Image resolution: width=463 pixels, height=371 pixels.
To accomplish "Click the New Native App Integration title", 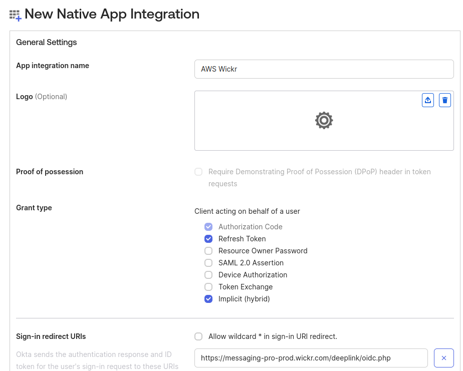I will pyautogui.click(x=112, y=14).
